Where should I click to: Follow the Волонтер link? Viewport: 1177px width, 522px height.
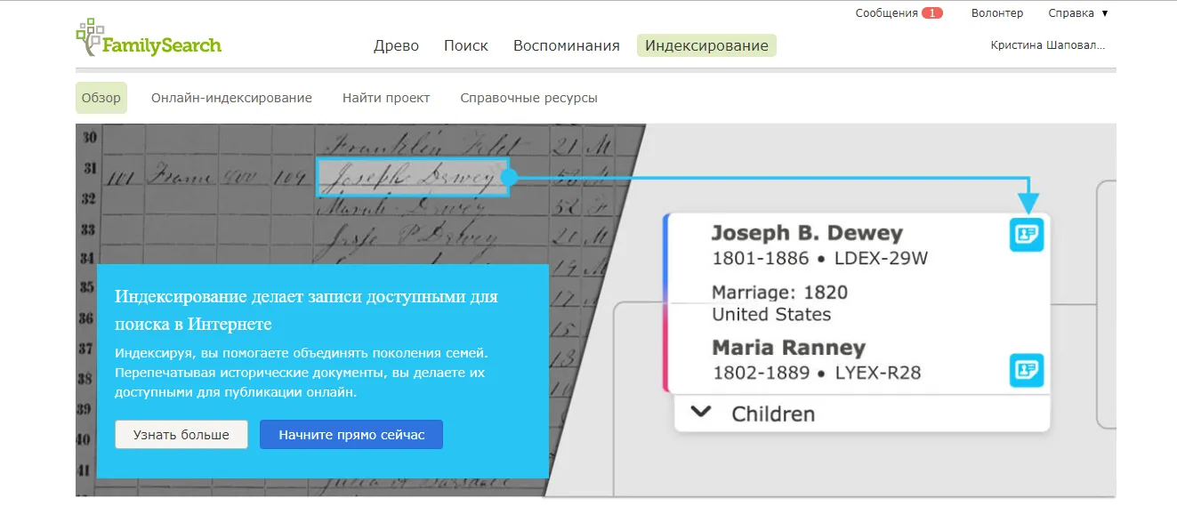(x=996, y=13)
